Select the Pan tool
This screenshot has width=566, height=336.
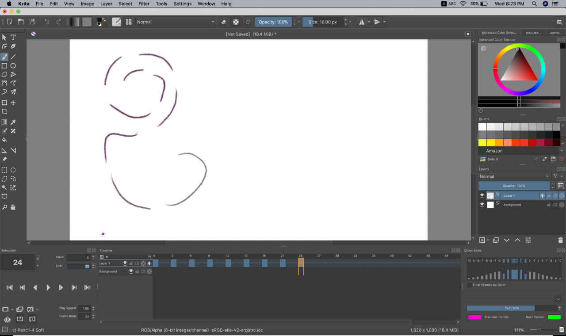pyautogui.click(x=12, y=207)
